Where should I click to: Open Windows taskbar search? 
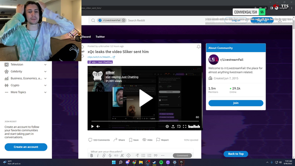121,162
